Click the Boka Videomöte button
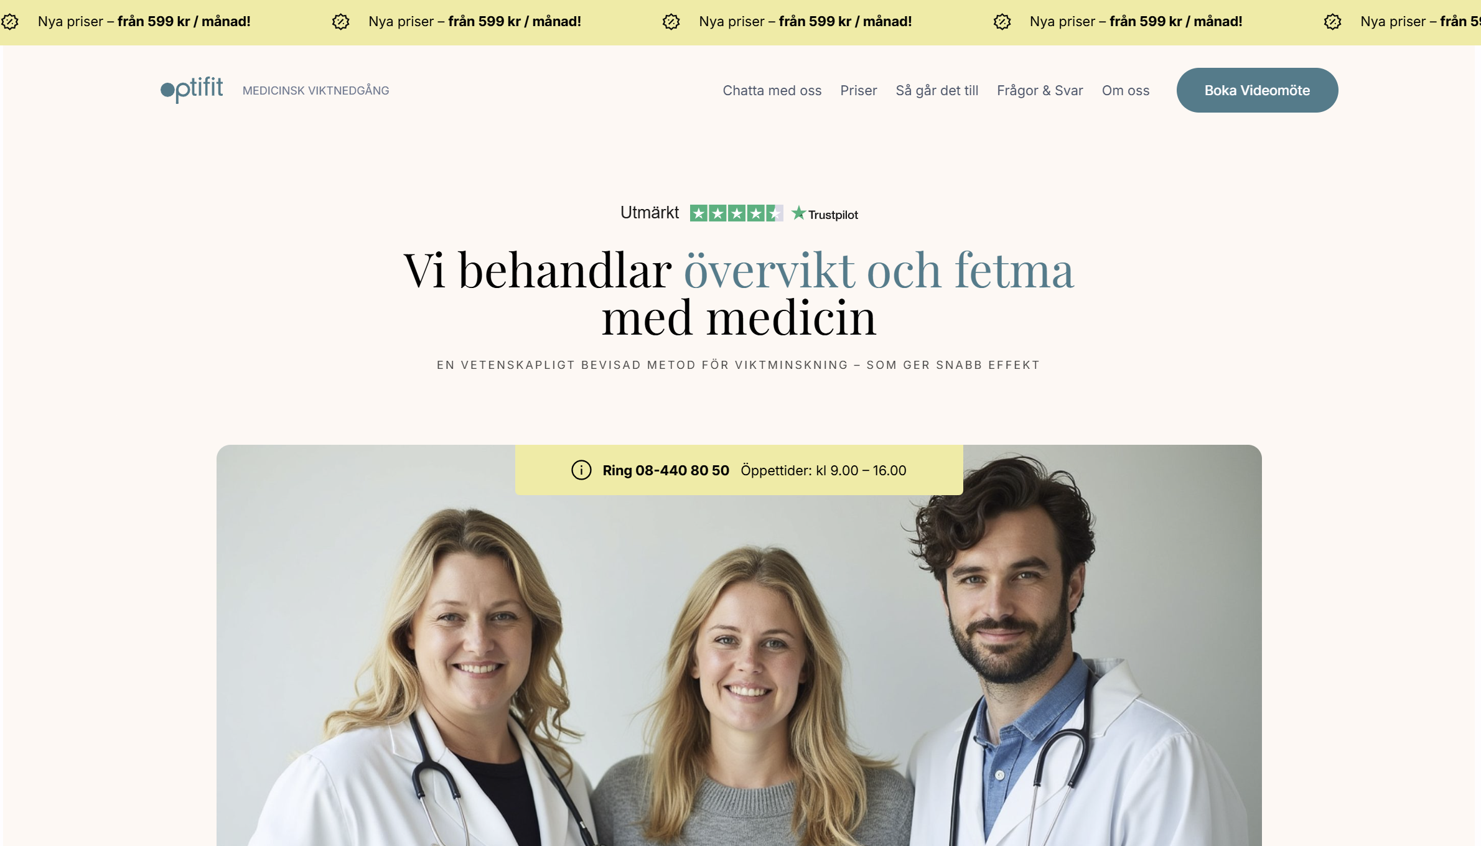This screenshot has width=1481, height=846. point(1257,90)
